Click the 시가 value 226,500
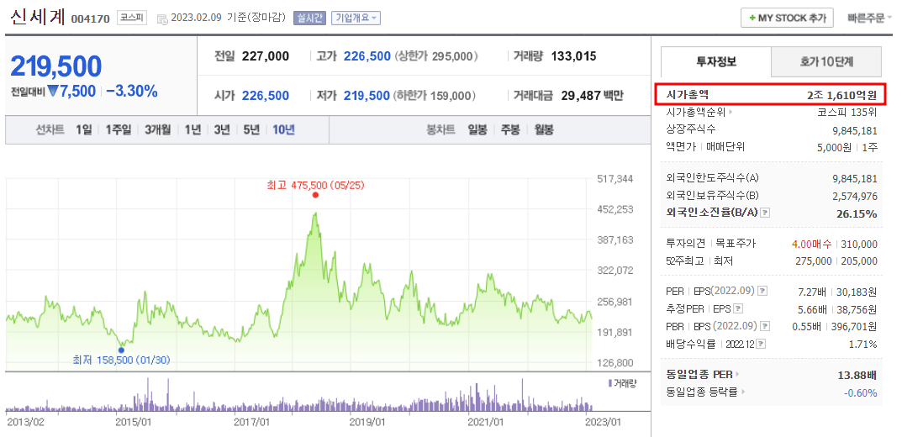The width and height of the screenshot is (902, 437). click(265, 96)
